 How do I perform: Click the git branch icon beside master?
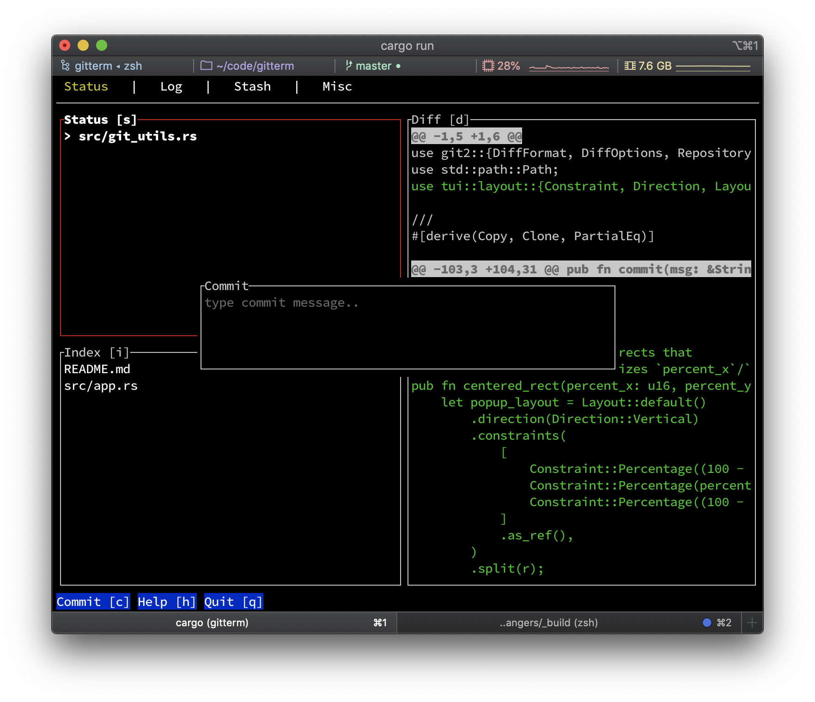pos(349,66)
